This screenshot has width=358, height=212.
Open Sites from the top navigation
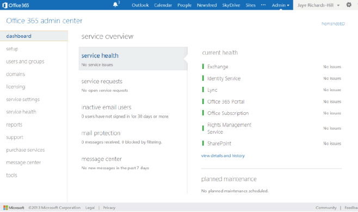[250, 5]
